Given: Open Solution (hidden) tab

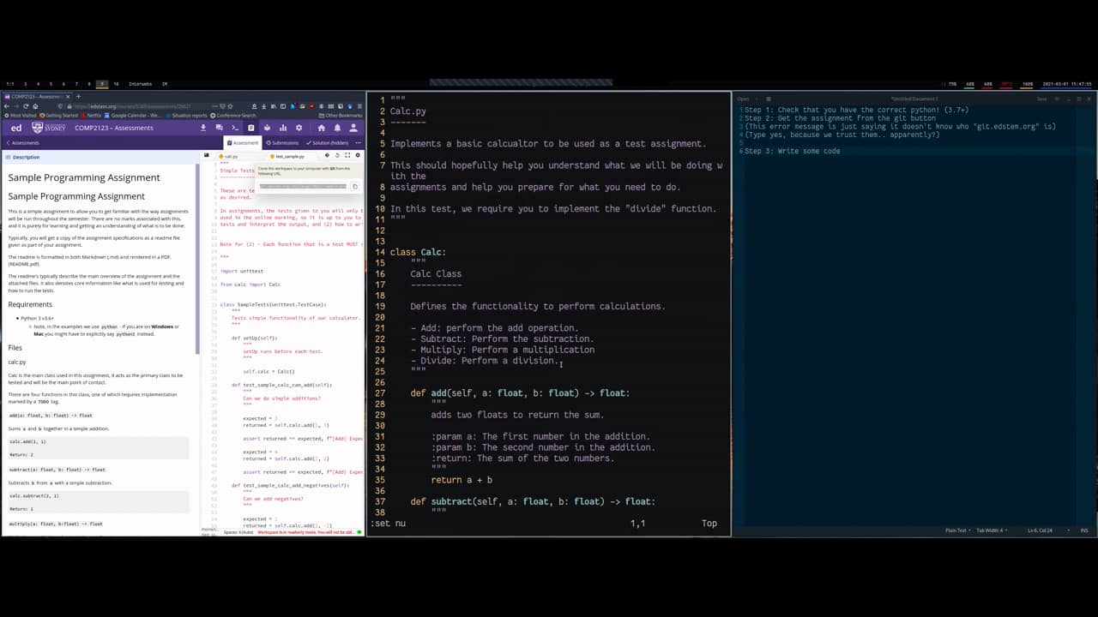Looking at the screenshot, I should pos(327,142).
